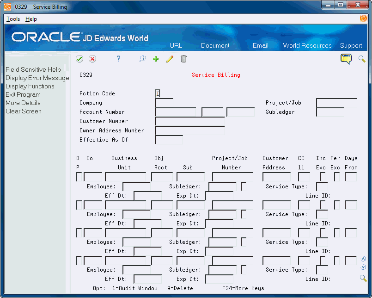Click the information bubble icon

point(143,59)
